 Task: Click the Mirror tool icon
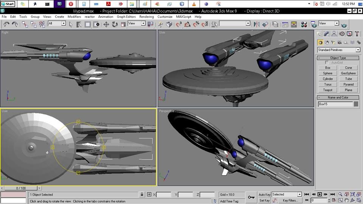[x=257, y=24]
